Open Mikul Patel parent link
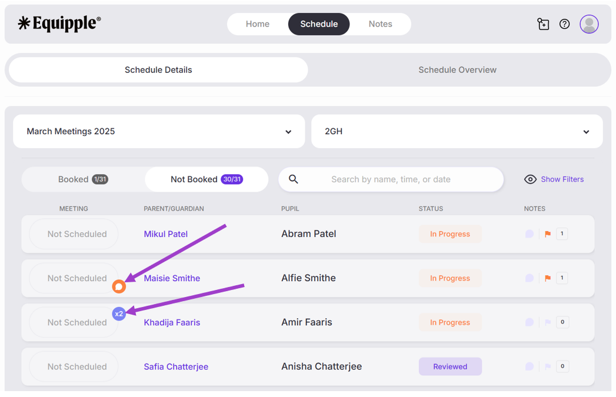The image size is (616, 397). [165, 234]
